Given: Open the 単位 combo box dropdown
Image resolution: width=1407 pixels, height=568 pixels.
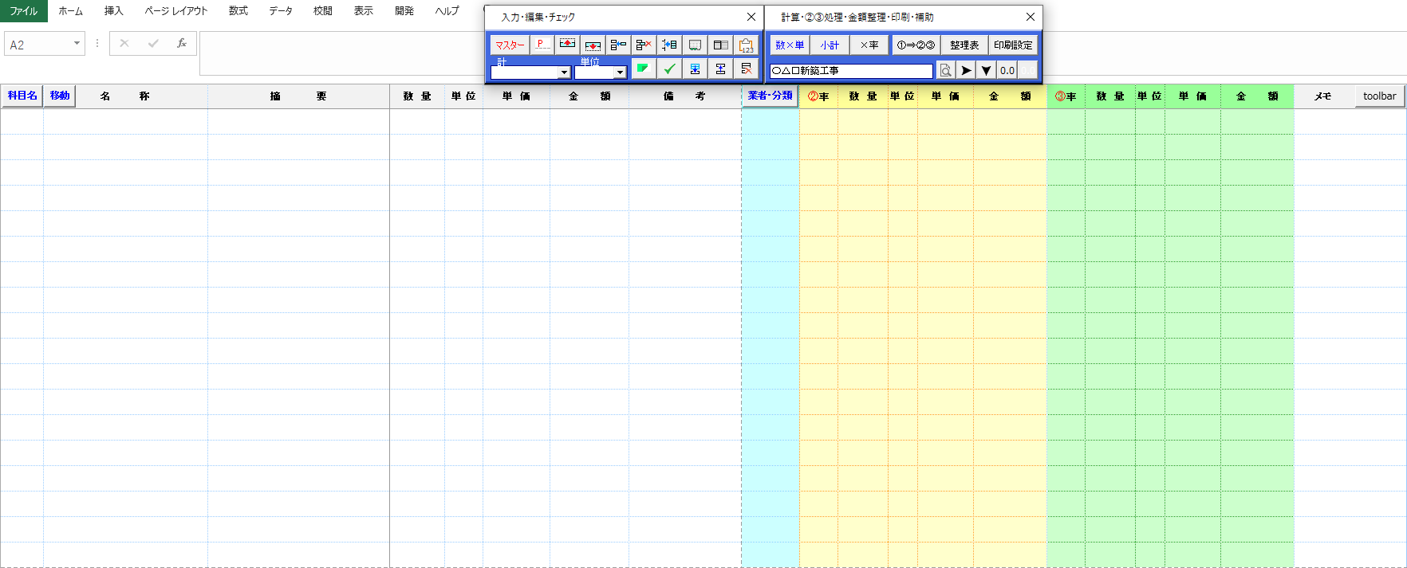Looking at the screenshot, I should pyautogui.click(x=620, y=72).
